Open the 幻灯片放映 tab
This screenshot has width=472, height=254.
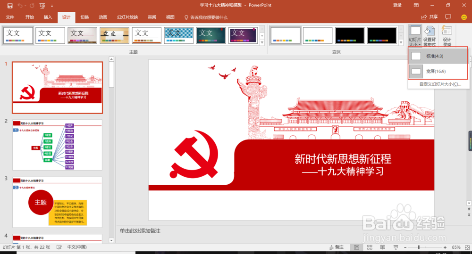127,17
